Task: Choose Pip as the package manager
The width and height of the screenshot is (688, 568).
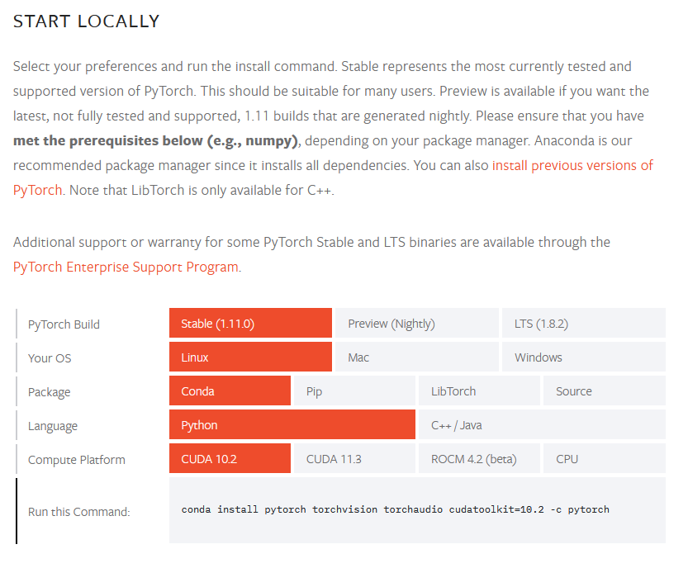Action: tap(354, 391)
